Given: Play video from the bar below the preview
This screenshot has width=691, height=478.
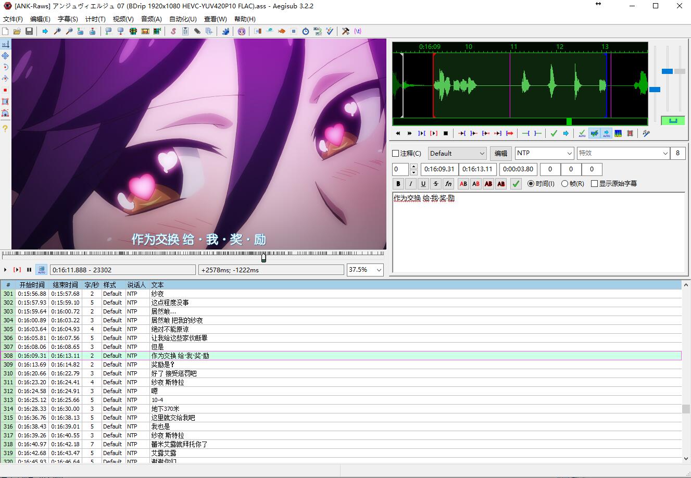Looking at the screenshot, I should click(5, 270).
